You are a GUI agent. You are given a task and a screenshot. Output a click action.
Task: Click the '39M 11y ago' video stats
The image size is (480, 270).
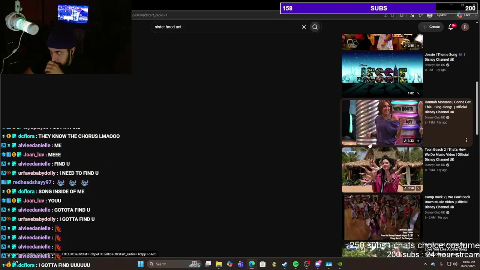pyautogui.click(x=436, y=170)
